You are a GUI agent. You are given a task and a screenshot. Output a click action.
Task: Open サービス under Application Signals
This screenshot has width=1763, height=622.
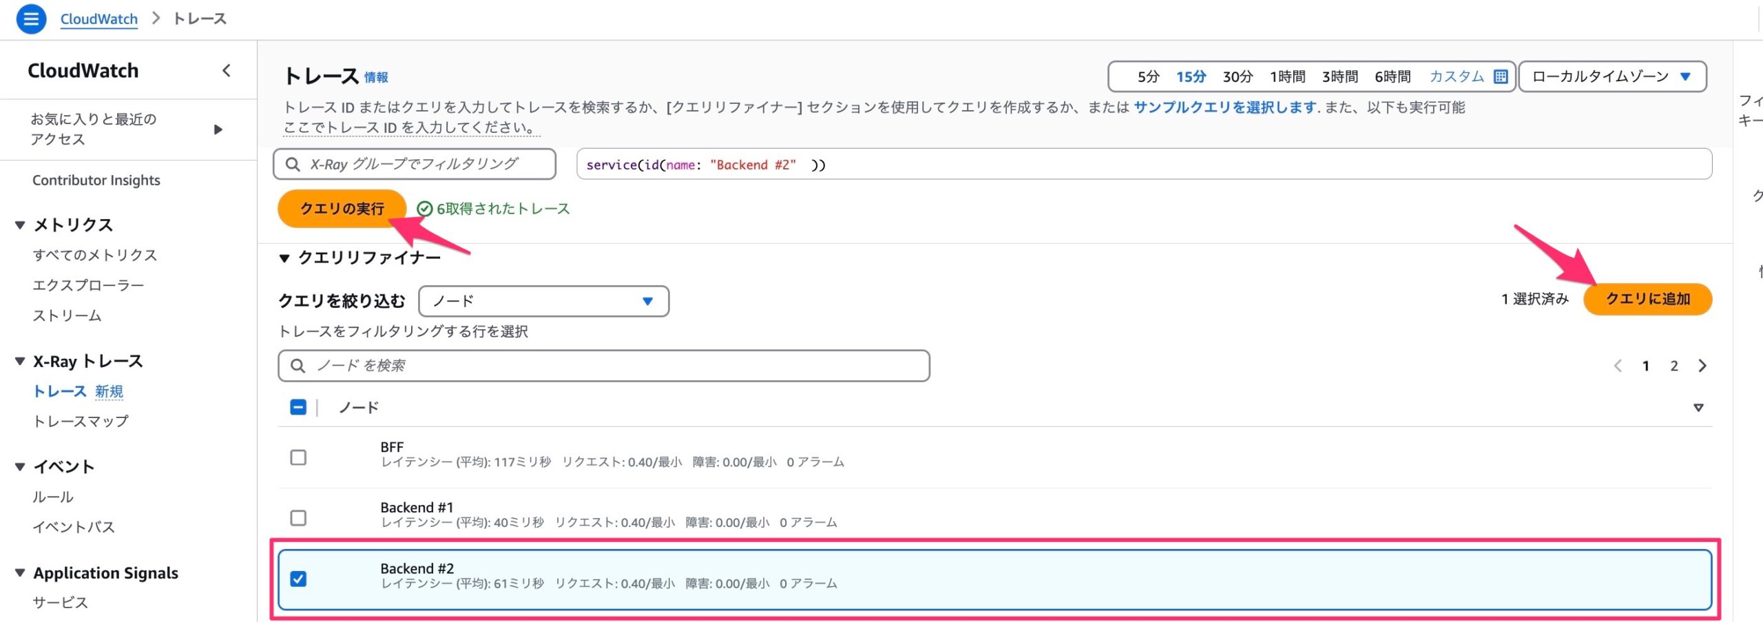tap(60, 603)
